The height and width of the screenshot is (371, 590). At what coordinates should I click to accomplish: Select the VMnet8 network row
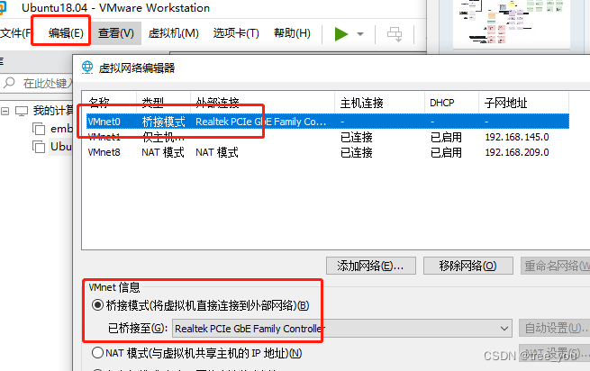[327, 152]
